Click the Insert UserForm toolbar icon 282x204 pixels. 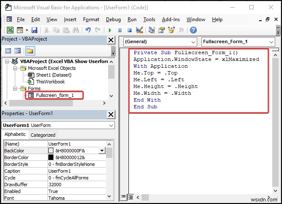point(20,30)
